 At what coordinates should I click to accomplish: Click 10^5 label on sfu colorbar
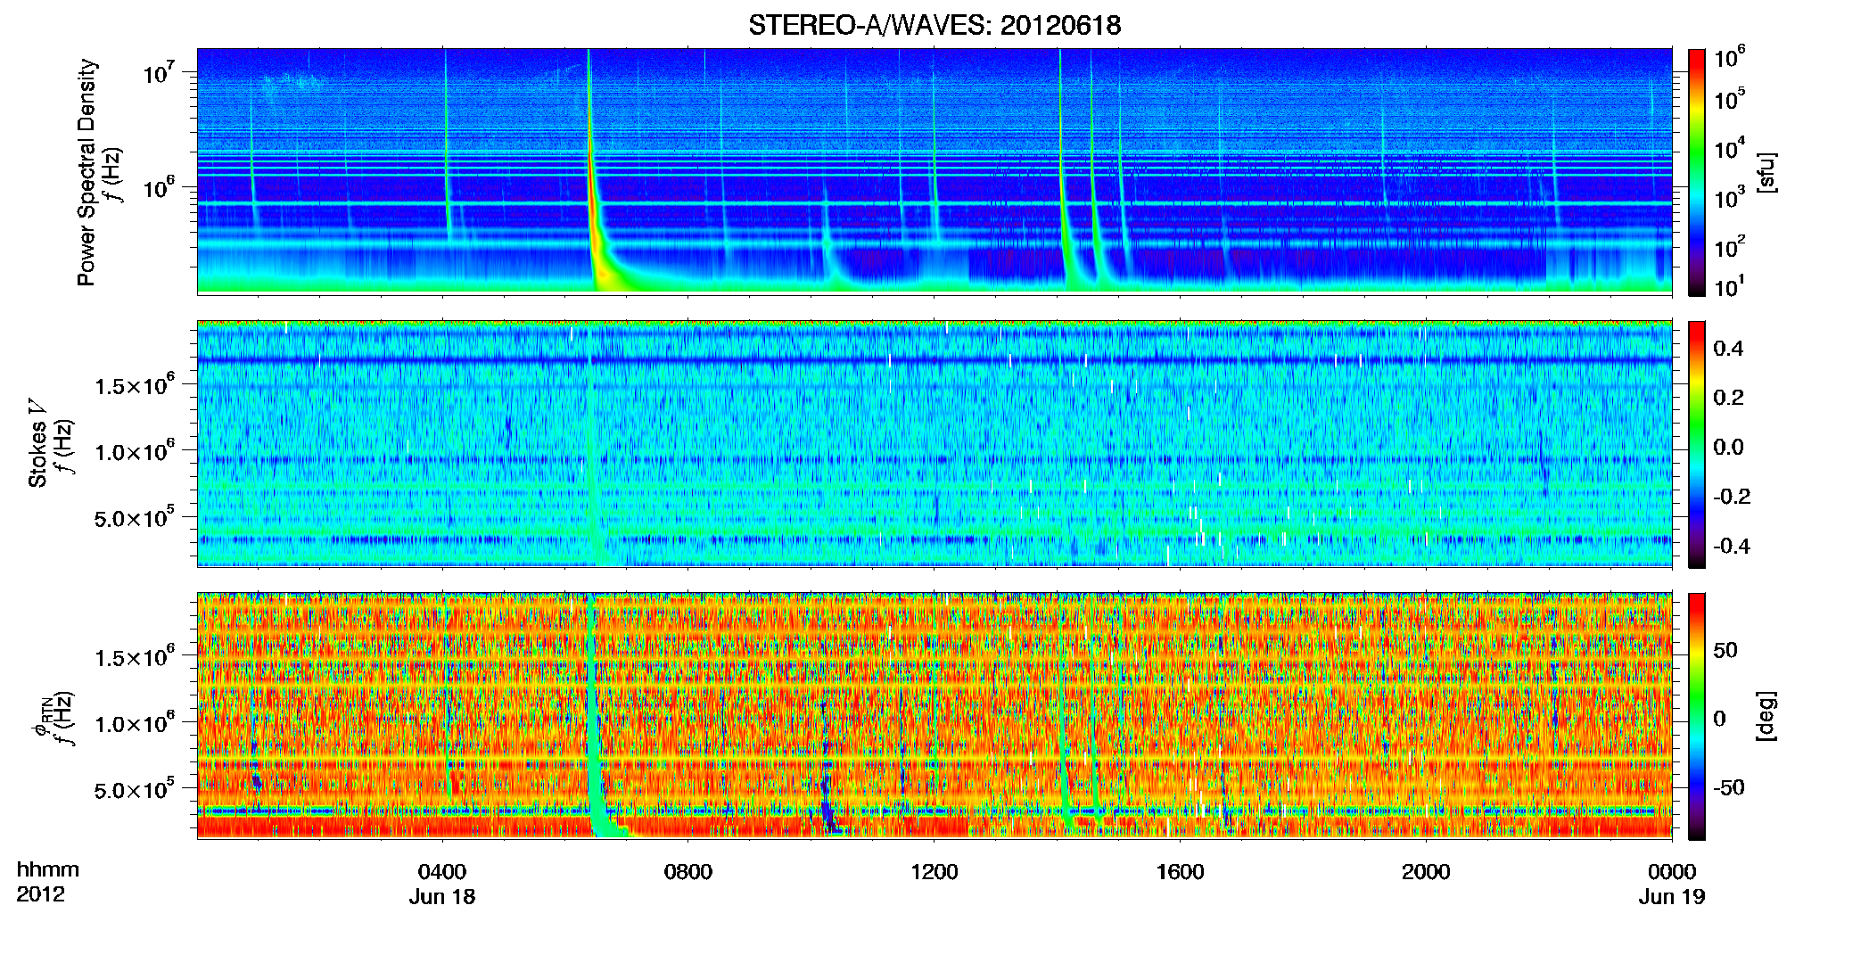[1730, 99]
